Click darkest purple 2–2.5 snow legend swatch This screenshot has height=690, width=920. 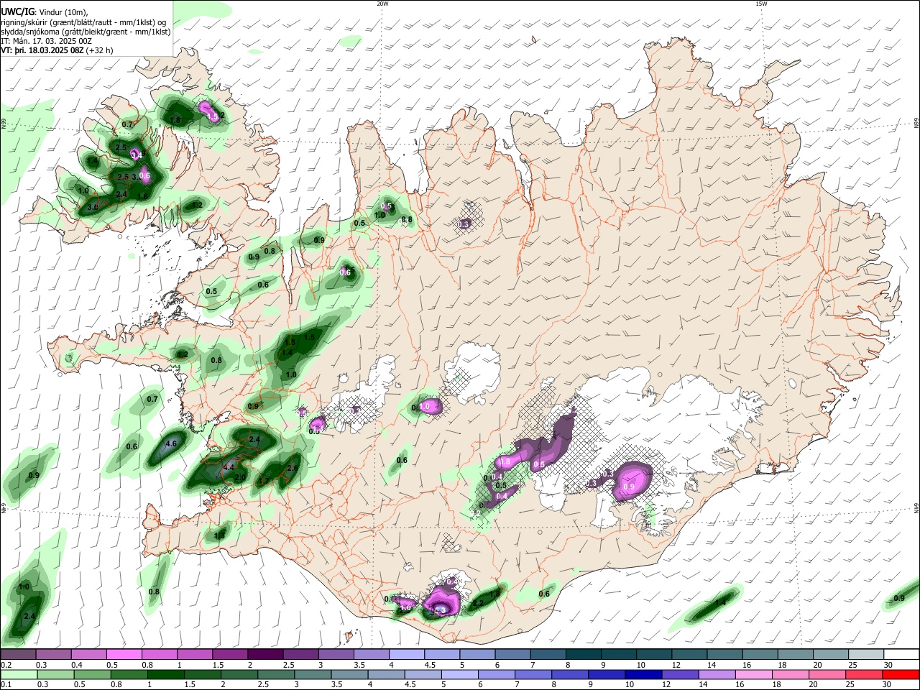[x=265, y=654]
